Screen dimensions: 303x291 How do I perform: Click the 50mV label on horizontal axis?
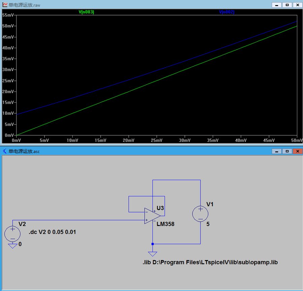296,140
